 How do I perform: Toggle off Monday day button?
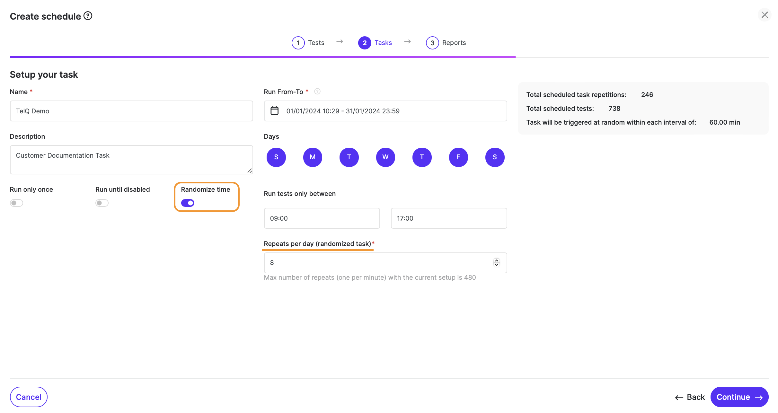312,157
